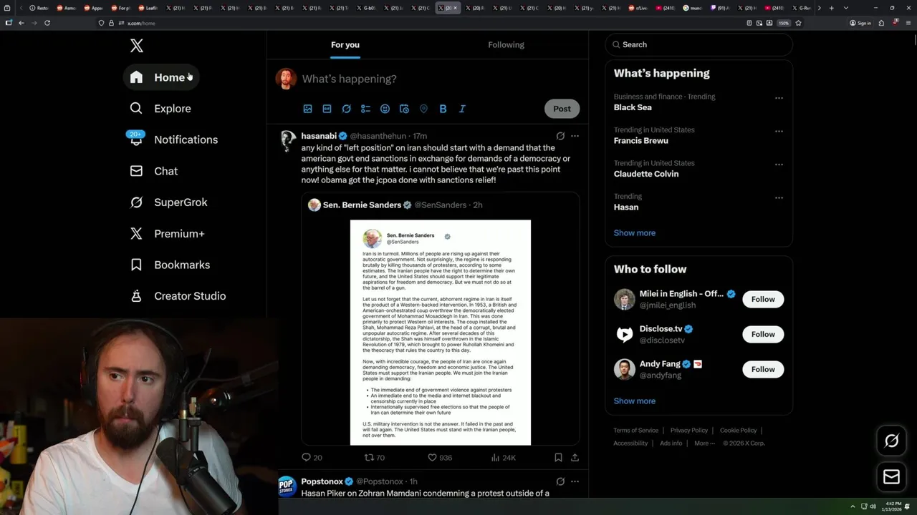Open Creator Studio in the sidebar
The width and height of the screenshot is (917, 515).
click(178, 296)
